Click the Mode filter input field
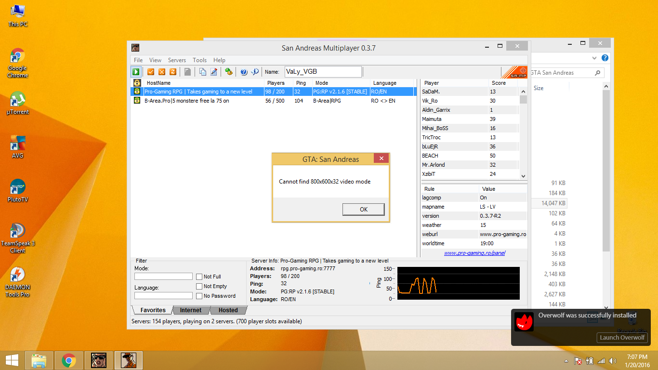This screenshot has height=370, width=658. [163, 277]
